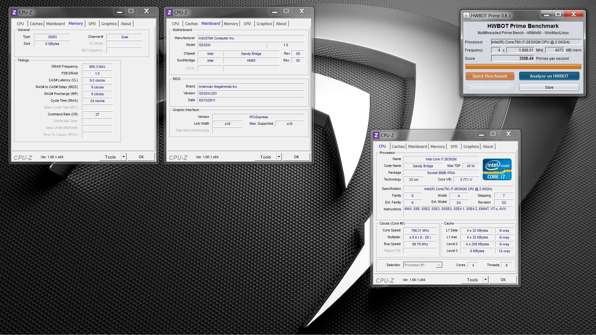The height and width of the screenshot is (335, 596).
Task: Click HWBOT Prime Java icon in title bar
Action: (x=466, y=16)
